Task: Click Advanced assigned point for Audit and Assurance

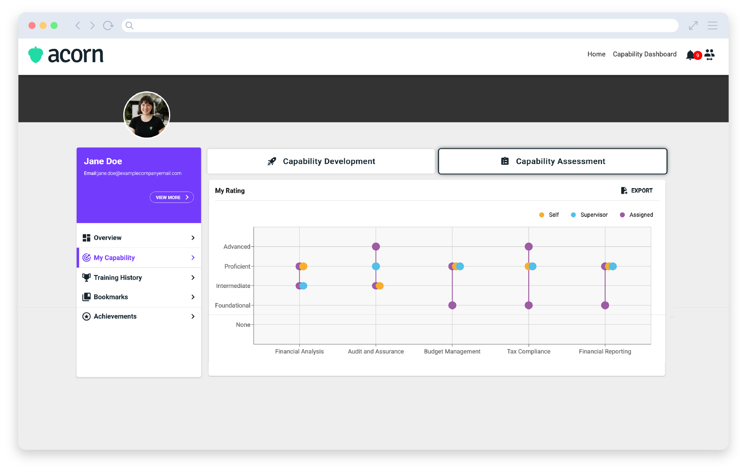Action: click(x=376, y=247)
